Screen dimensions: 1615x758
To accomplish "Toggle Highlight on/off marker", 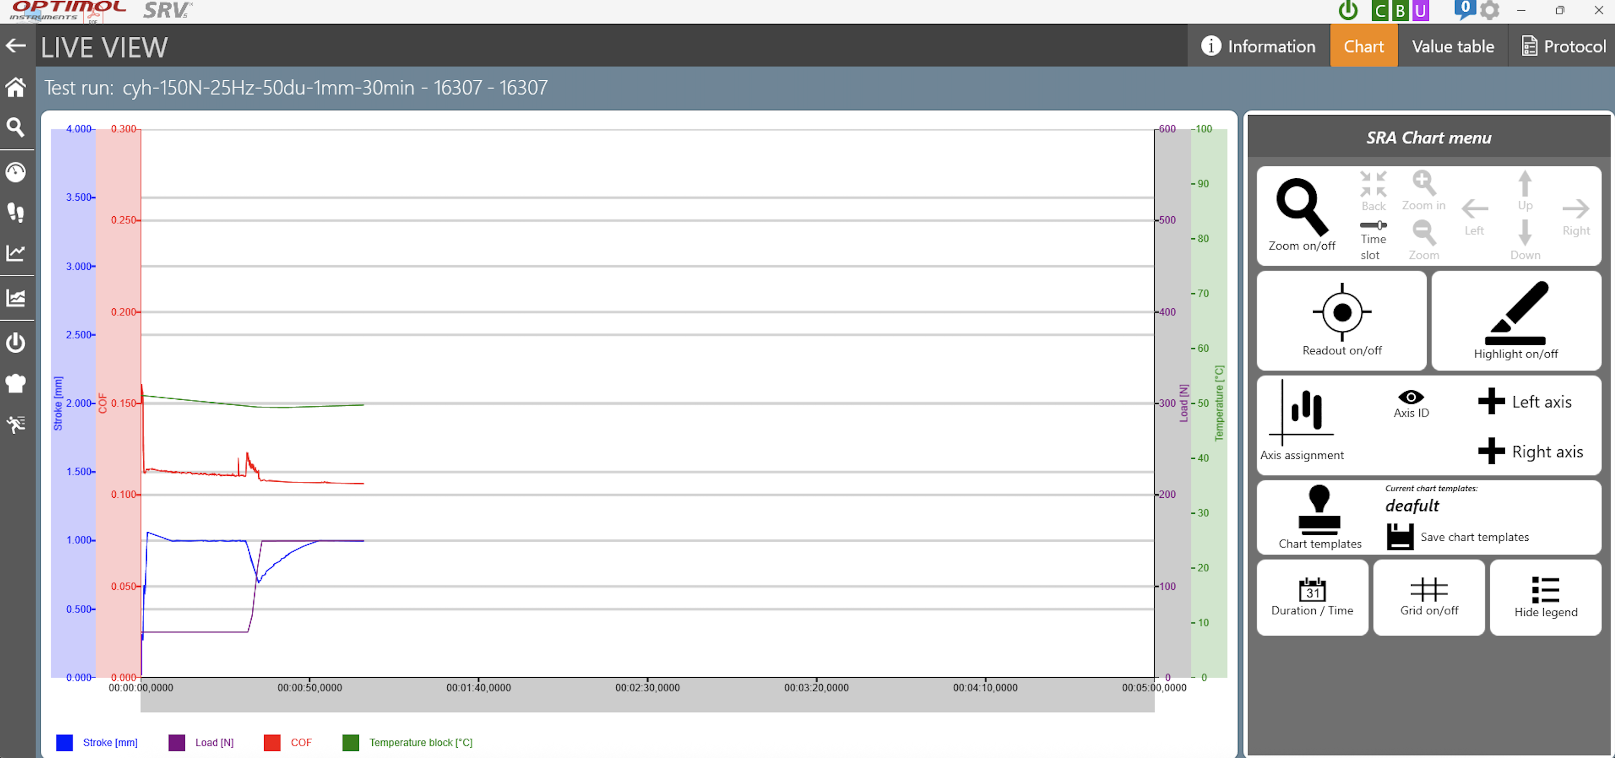I will coord(1515,320).
